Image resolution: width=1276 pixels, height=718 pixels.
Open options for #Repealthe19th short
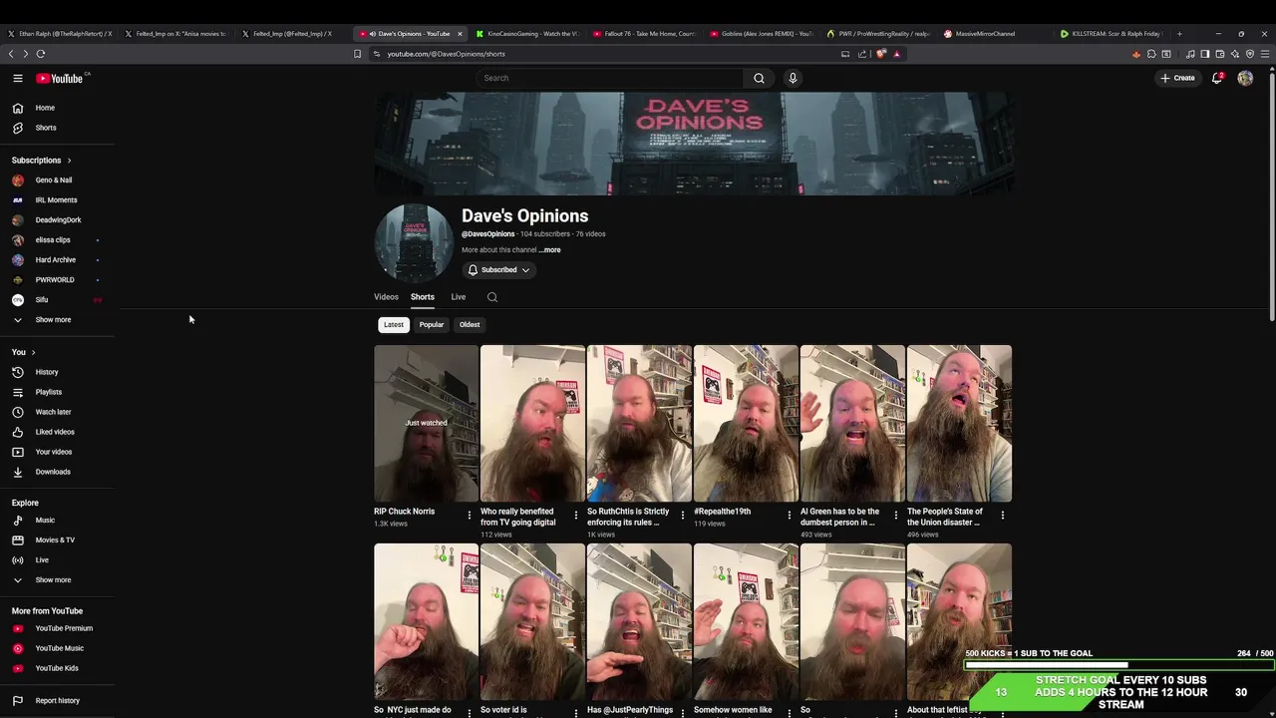tap(790, 516)
